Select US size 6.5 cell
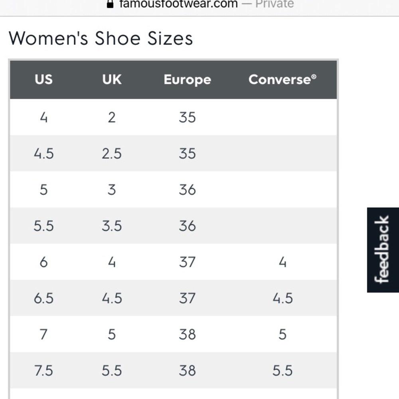 [x=44, y=298]
